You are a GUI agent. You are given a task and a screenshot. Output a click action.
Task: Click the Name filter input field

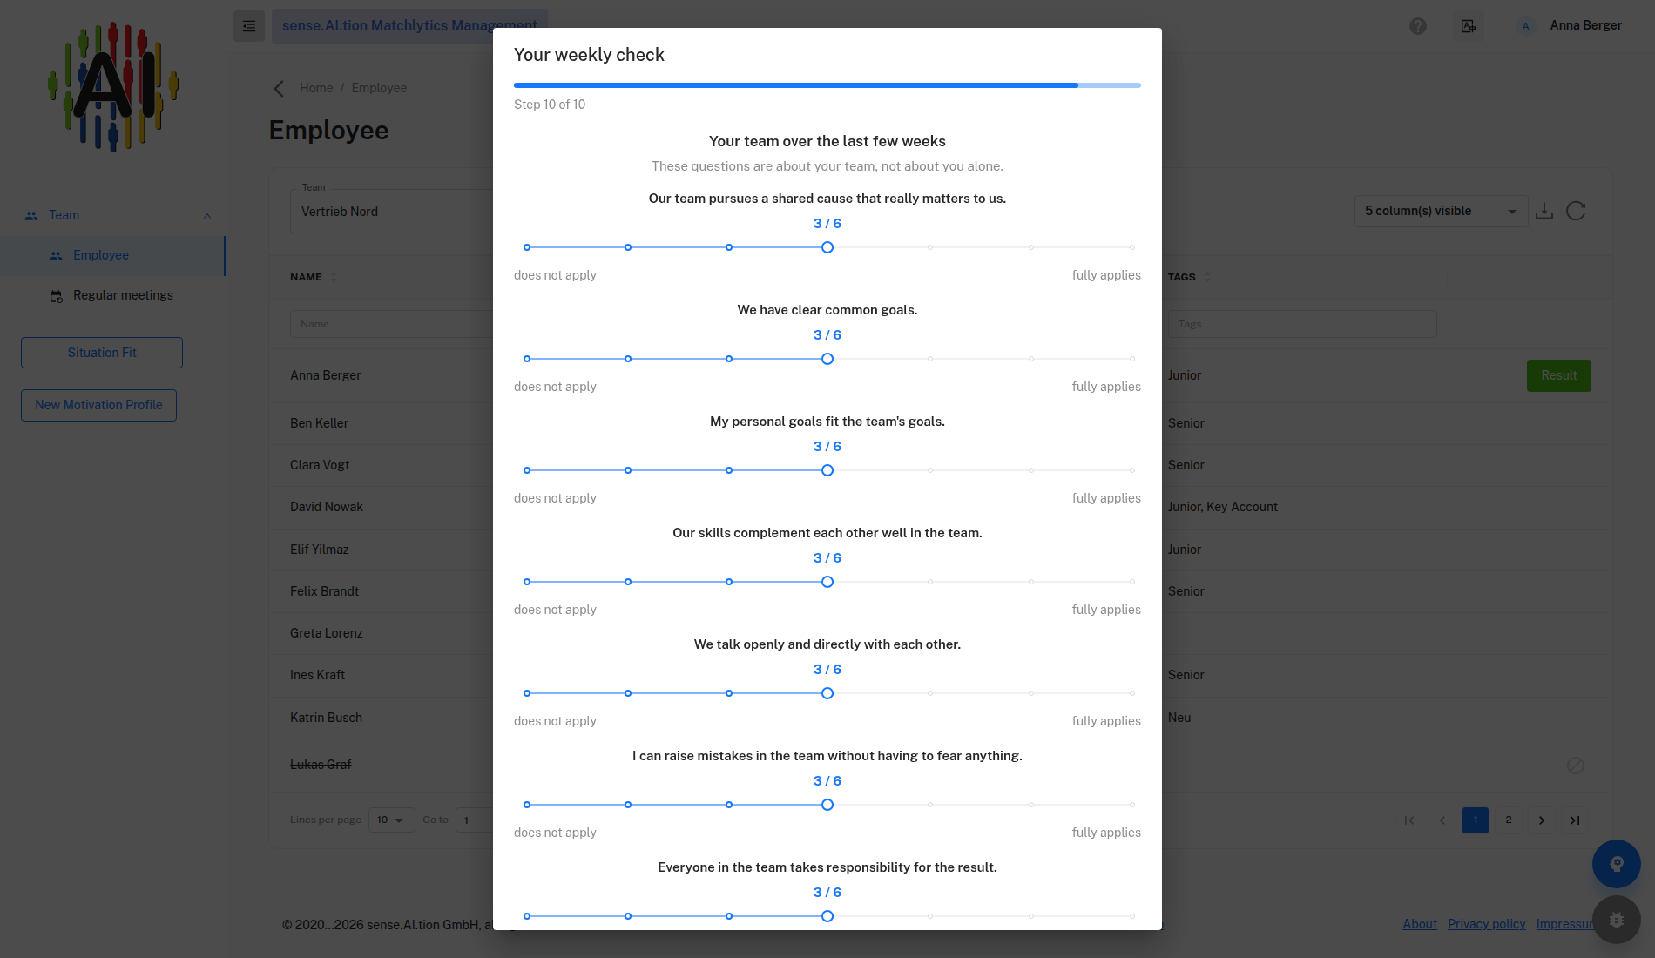pyautogui.click(x=391, y=324)
